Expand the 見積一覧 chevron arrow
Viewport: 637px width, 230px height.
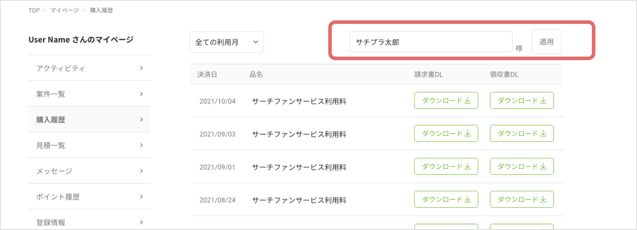tap(142, 145)
